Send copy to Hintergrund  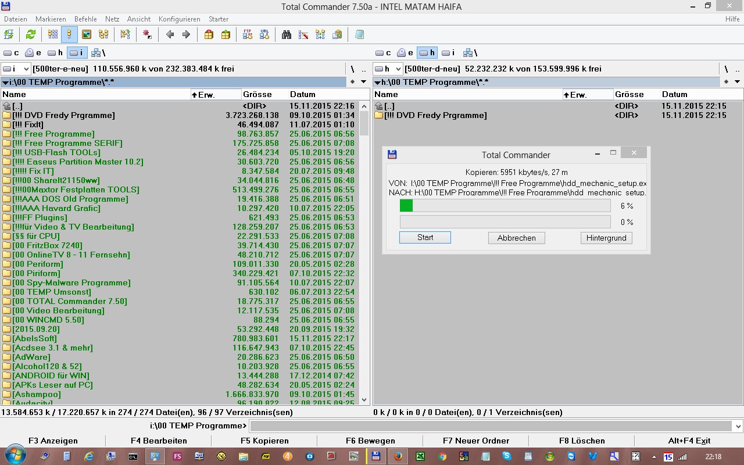pyautogui.click(x=606, y=238)
